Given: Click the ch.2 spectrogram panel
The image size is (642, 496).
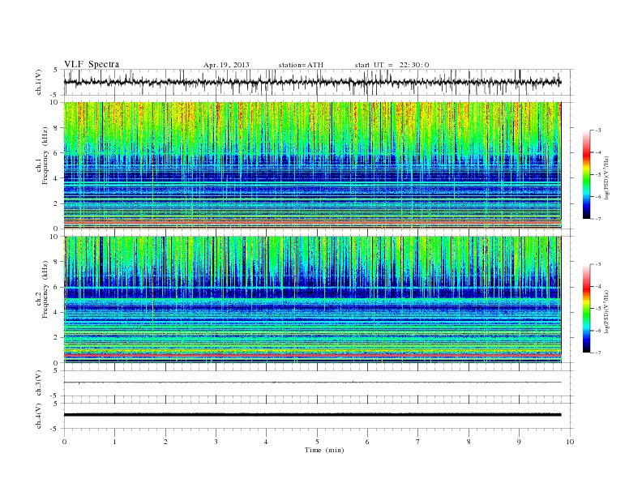Looking at the screenshot, I should point(312,300).
